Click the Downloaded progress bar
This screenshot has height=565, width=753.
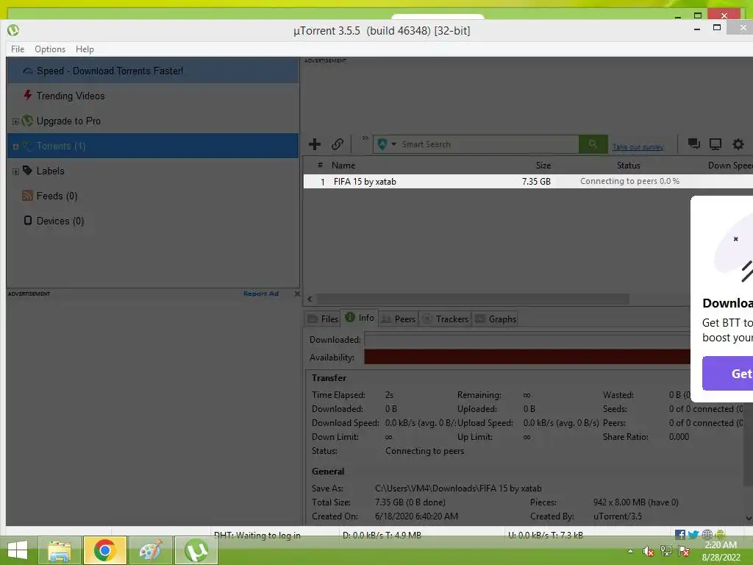point(527,340)
